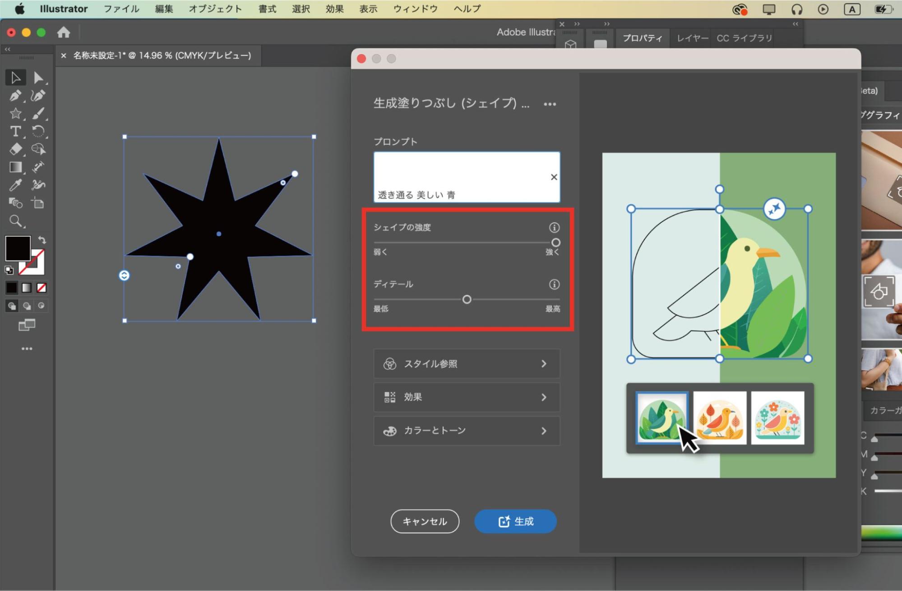Screen dimensions: 902x591
Task: Select the Pen tool
Action: 15,96
